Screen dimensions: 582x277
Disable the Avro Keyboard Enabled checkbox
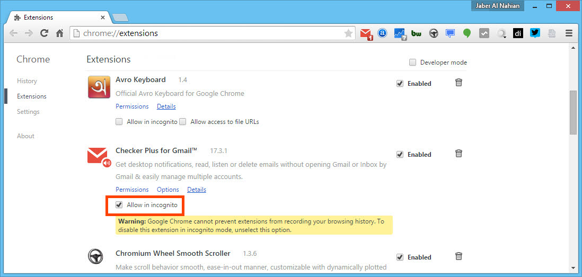400,84
